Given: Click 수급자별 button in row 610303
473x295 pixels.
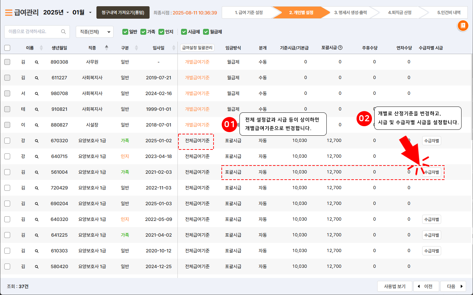Looking at the screenshot, I should (x=432, y=251).
